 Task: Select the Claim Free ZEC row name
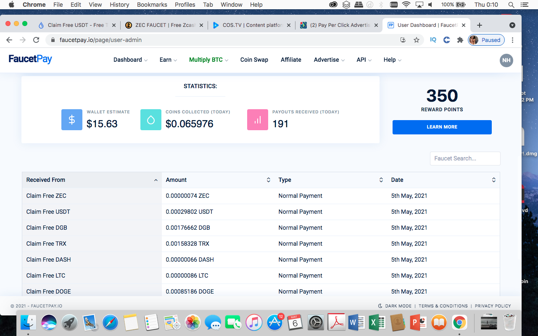(x=46, y=196)
